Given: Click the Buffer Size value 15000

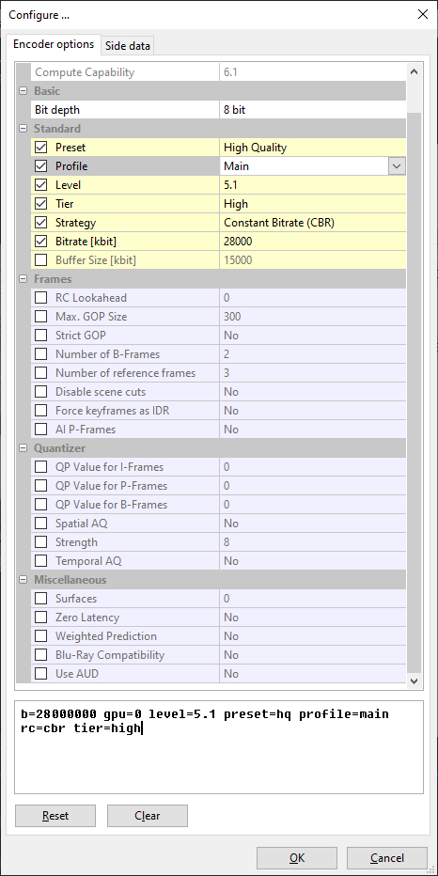Looking at the screenshot, I should [313, 260].
